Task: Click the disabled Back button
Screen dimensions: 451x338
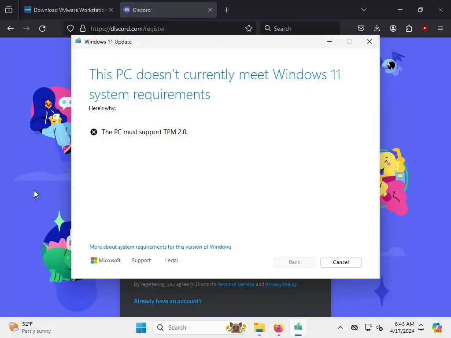Action: 295,262
